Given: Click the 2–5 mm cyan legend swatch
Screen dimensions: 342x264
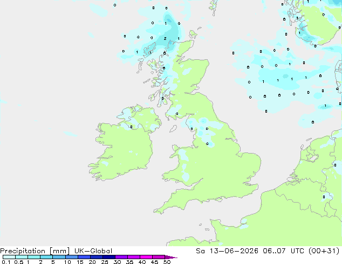Looking at the screenshot, I should [x=46, y=257].
